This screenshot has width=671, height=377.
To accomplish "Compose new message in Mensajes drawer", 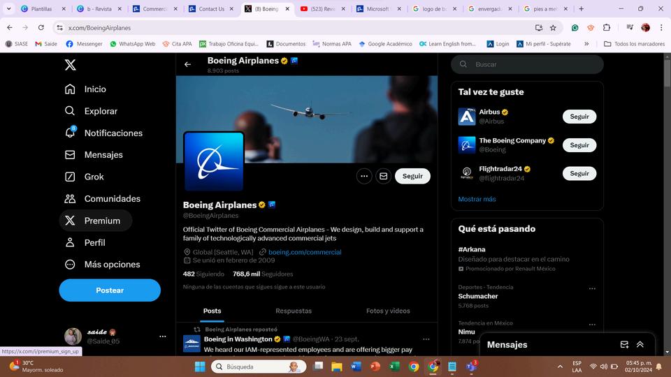I will tap(624, 344).
